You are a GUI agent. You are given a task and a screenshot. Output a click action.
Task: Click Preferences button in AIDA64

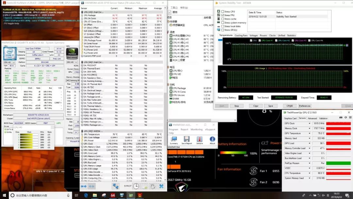[x=305, y=106]
